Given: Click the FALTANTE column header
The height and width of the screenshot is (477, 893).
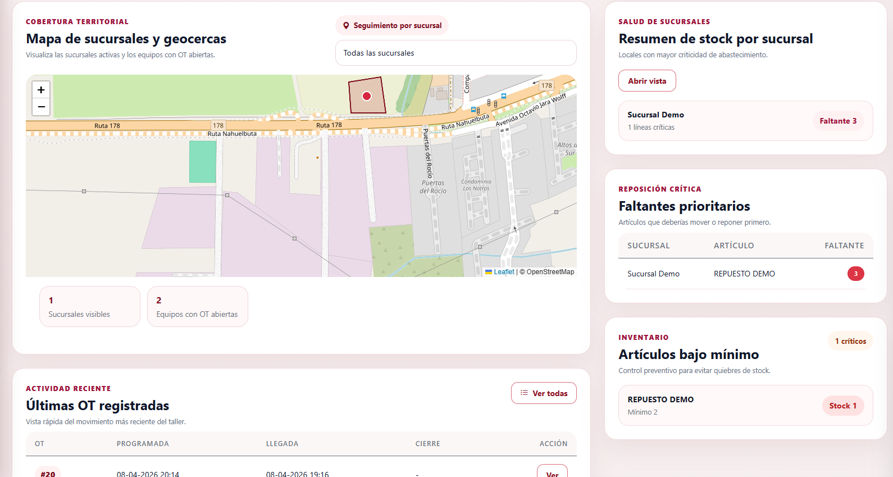Looking at the screenshot, I should (x=844, y=246).
